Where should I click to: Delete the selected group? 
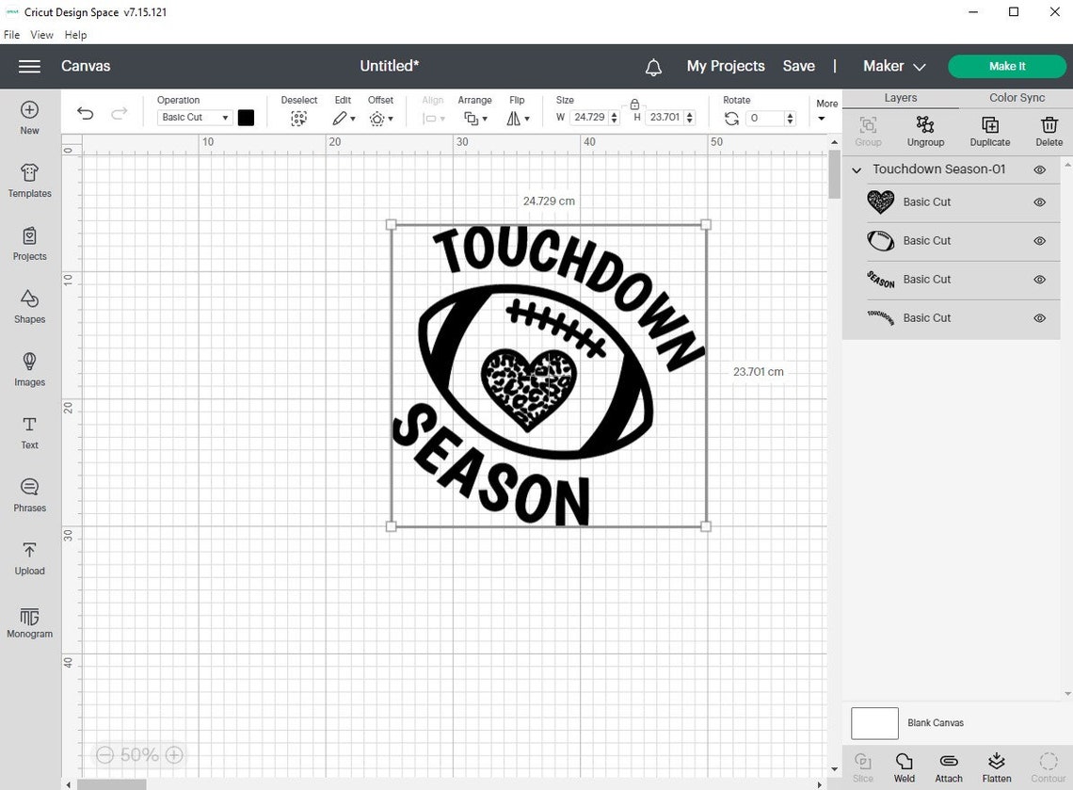point(1049,130)
